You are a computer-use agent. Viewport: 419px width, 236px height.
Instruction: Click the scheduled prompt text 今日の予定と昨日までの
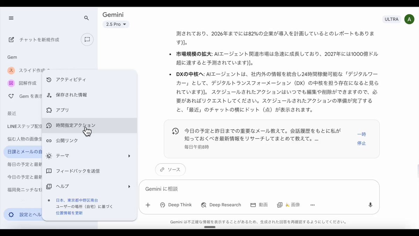click(x=263, y=135)
